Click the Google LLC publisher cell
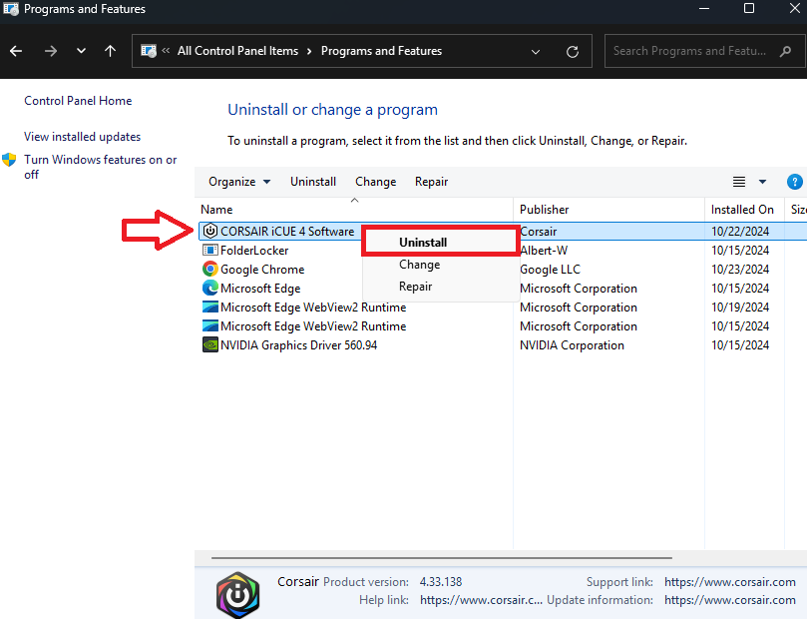The height and width of the screenshot is (619, 807). (550, 270)
